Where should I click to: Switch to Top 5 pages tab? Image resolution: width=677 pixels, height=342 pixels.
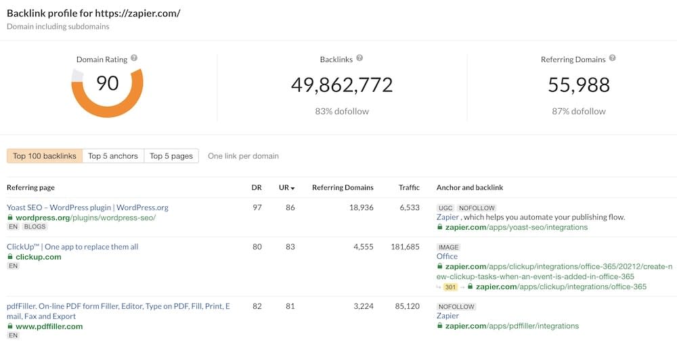click(171, 156)
